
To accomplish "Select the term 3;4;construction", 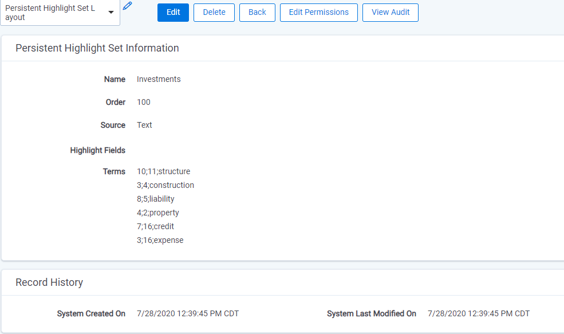I will (x=165, y=185).
